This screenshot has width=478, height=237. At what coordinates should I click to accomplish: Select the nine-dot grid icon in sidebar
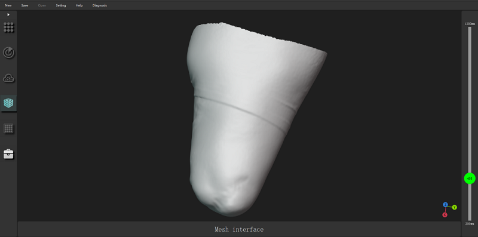[8, 27]
